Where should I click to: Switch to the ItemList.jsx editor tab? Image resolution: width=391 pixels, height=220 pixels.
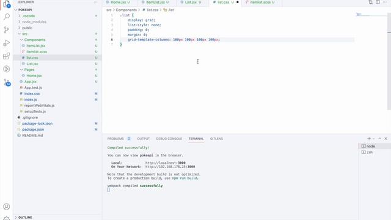tap(156, 2)
